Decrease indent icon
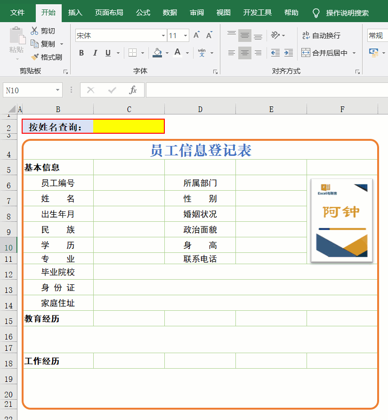Image resolution: width=388 pixels, height=420 pixels. [x=275, y=53]
